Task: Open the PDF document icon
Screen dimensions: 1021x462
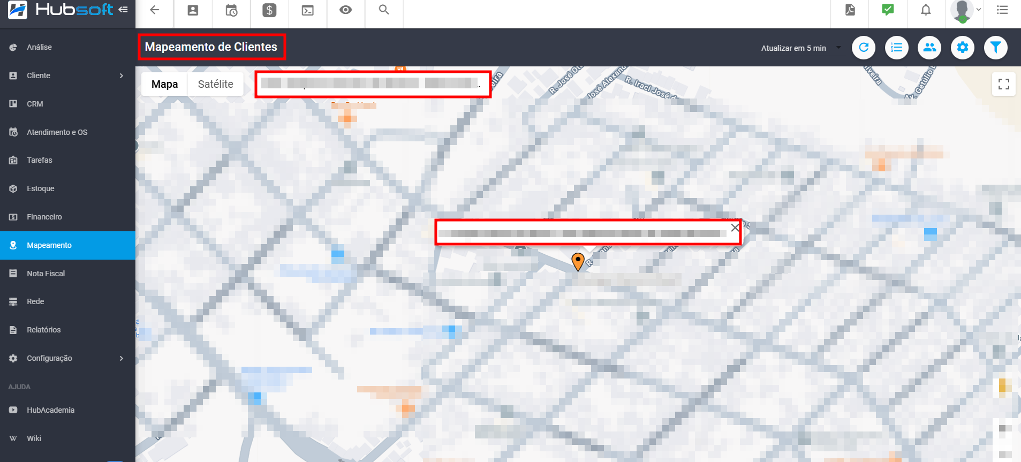Action: [850, 10]
